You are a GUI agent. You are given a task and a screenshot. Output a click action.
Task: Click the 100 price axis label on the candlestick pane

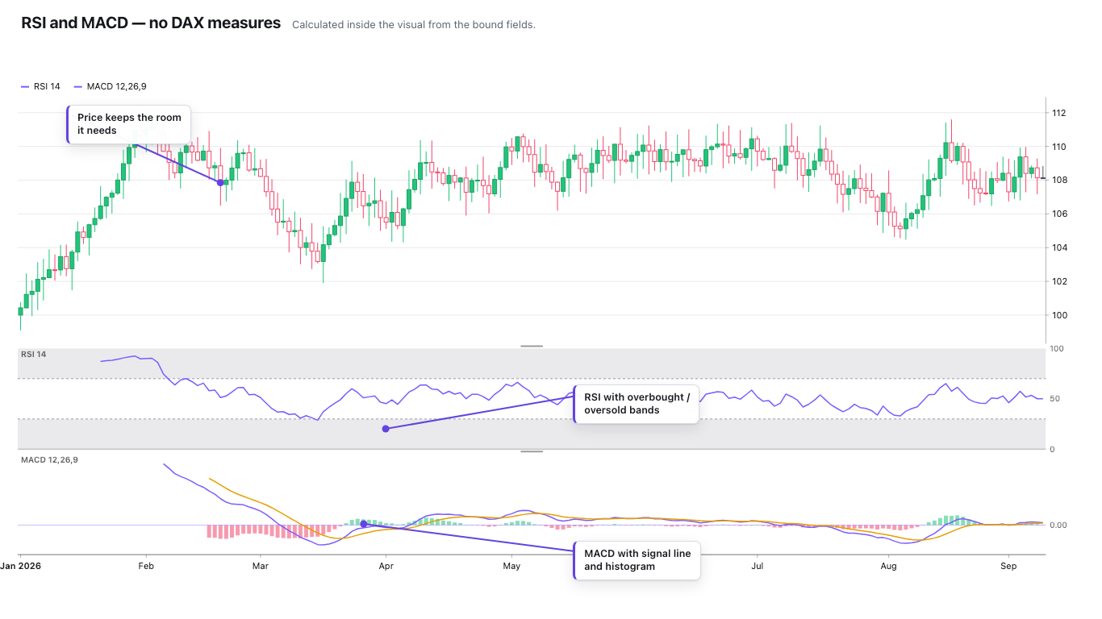(x=1058, y=315)
